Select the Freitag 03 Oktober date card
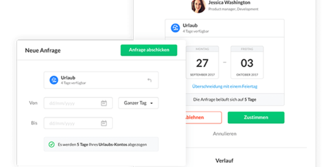Image resolution: width=334 pixels, height=167 pixels. tap(247, 62)
